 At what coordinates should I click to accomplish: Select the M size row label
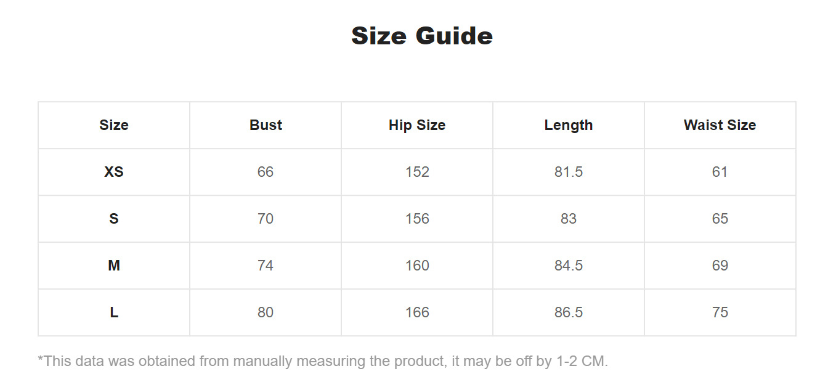click(114, 266)
